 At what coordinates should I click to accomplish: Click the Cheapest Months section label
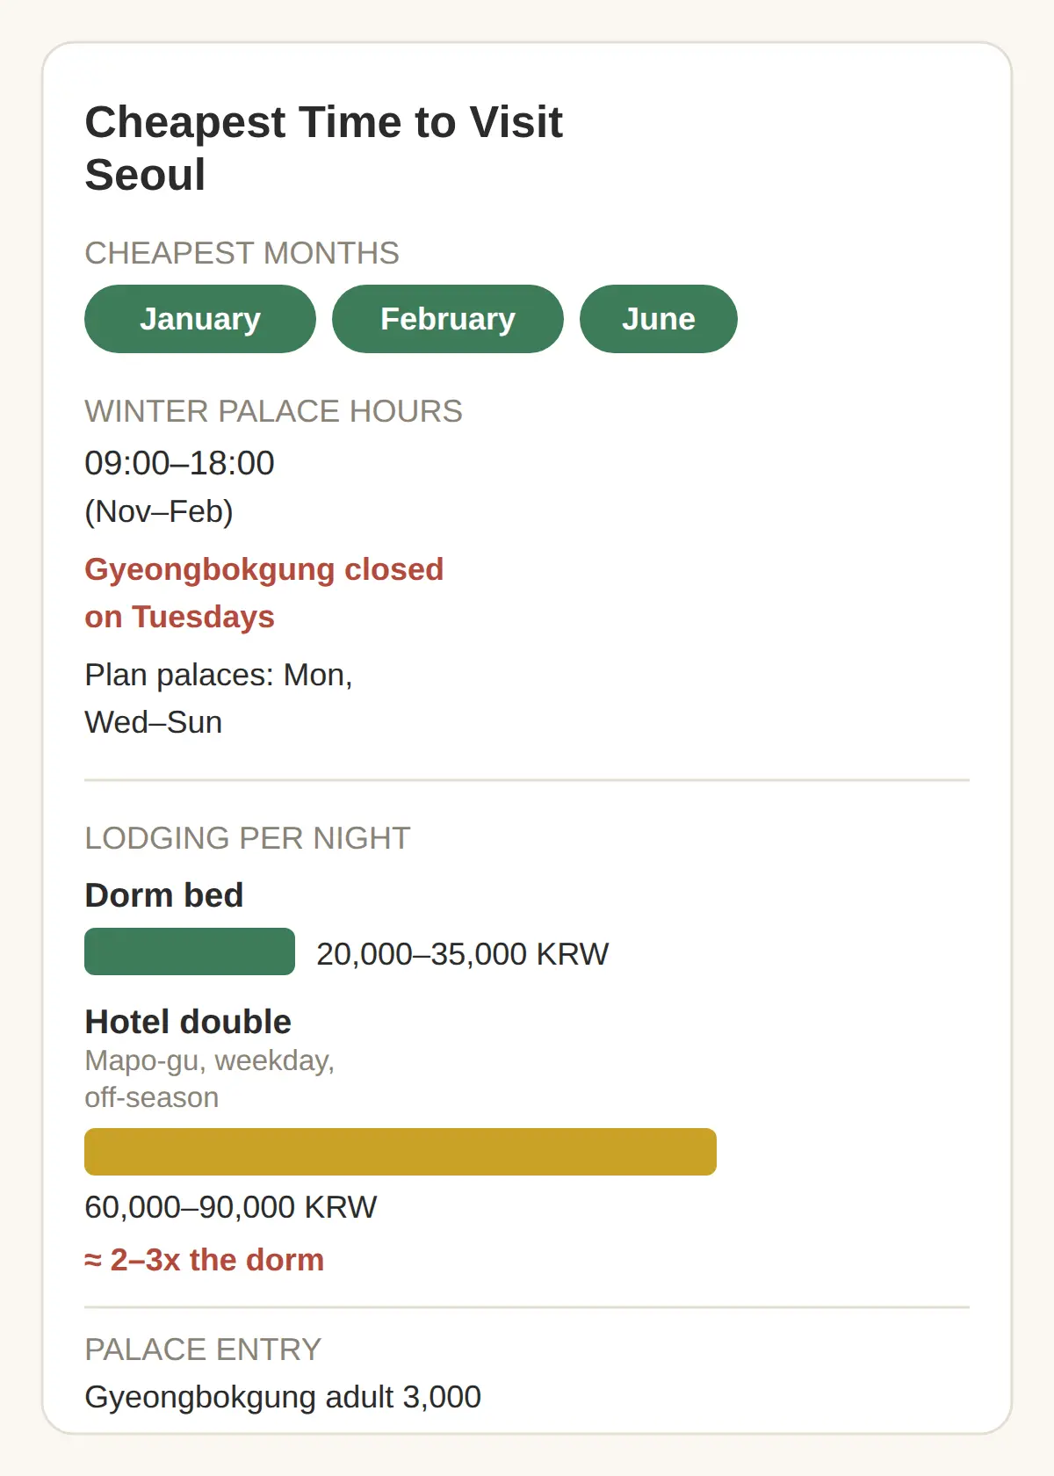242,253
